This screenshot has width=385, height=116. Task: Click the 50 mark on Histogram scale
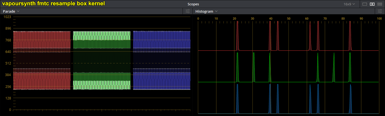coord(288,19)
